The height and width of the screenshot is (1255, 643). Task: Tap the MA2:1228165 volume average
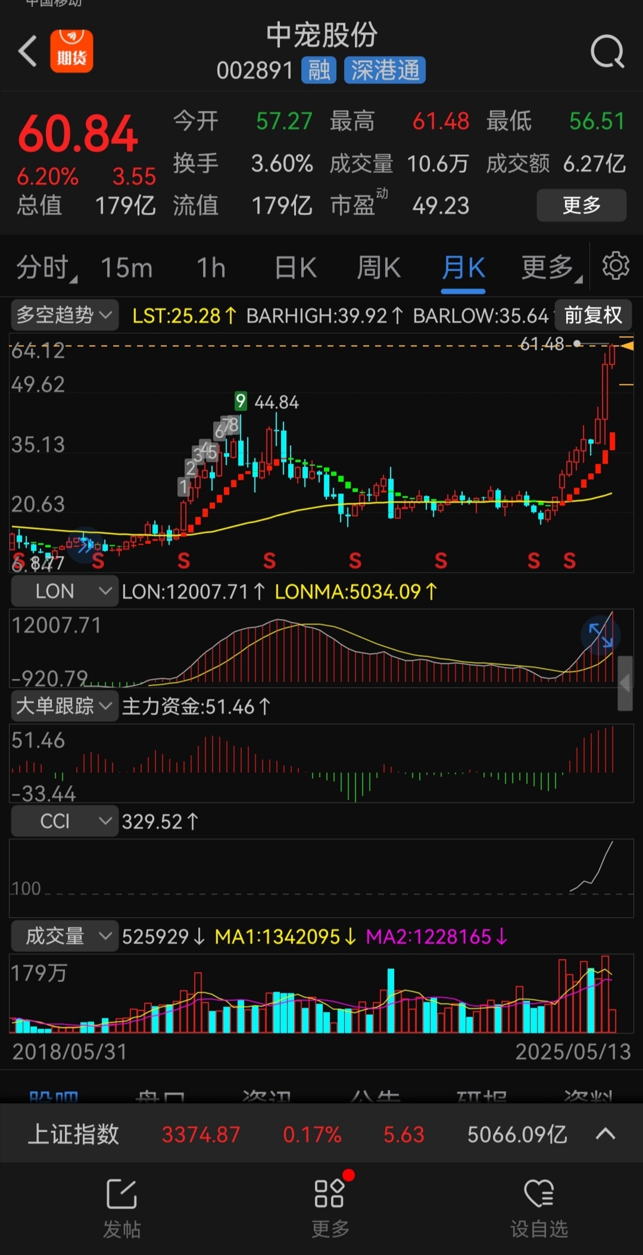pos(436,937)
